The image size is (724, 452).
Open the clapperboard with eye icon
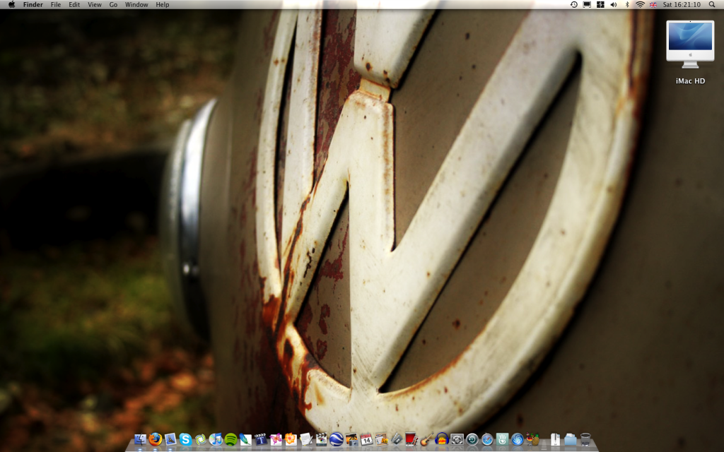(321, 439)
